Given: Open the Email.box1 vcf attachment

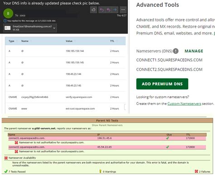Looking at the screenshot, I should click(30, 28).
